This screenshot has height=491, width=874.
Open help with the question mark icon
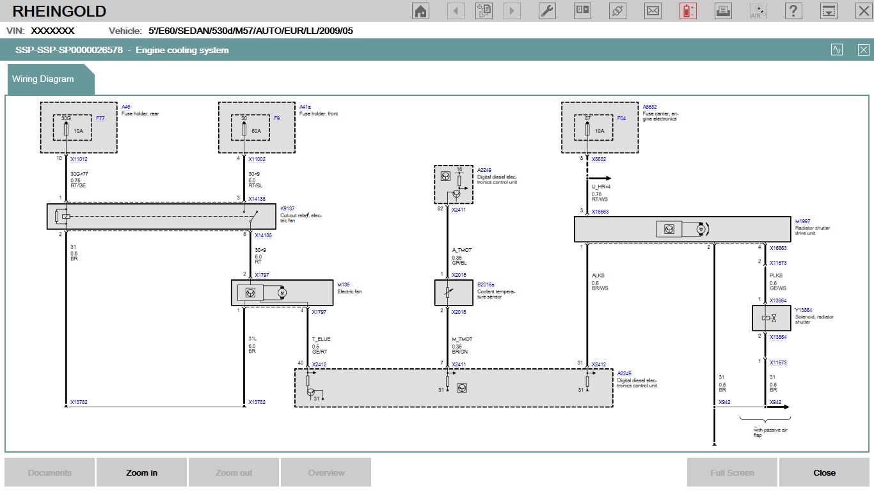click(x=793, y=11)
